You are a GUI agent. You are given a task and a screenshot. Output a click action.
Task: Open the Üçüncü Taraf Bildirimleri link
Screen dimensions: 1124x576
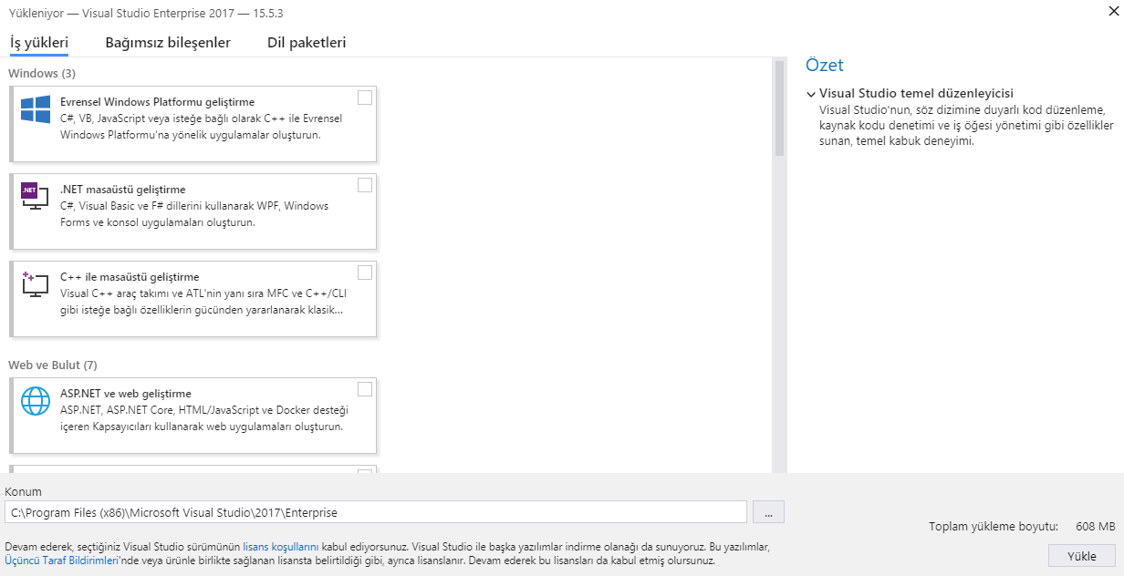(62, 561)
